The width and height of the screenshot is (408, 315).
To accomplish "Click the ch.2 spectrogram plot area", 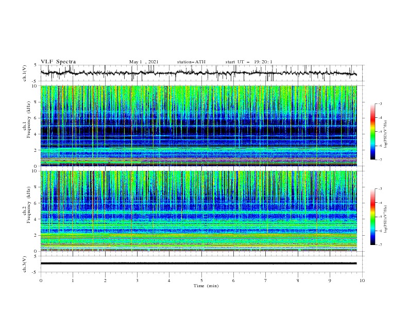I will 199,211.
